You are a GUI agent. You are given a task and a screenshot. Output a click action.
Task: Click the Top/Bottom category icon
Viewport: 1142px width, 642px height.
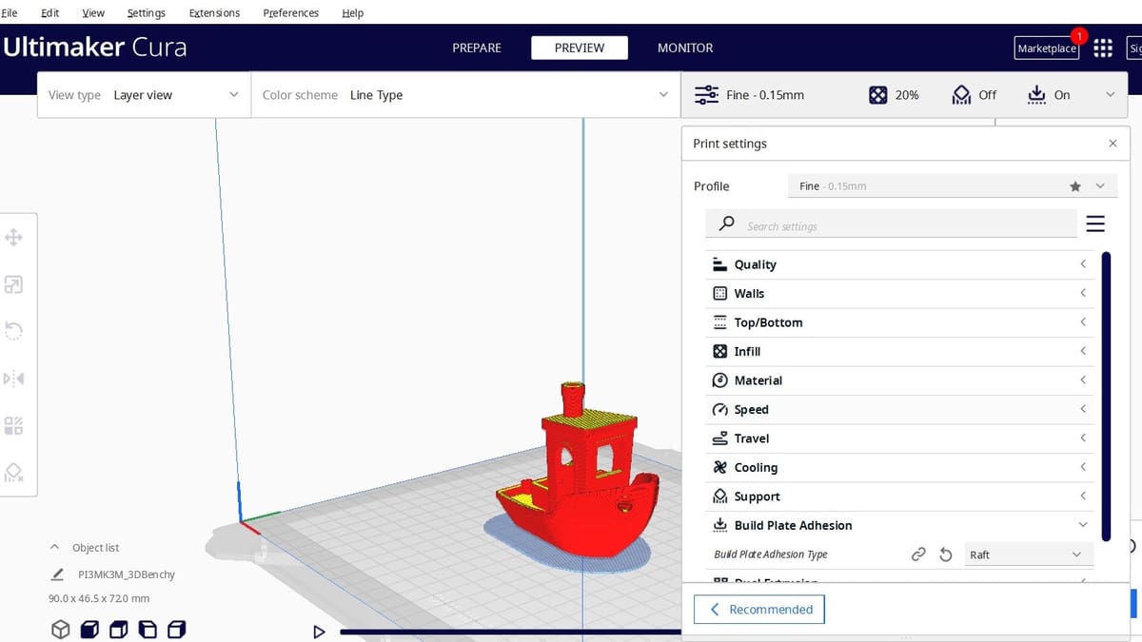tap(720, 322)
